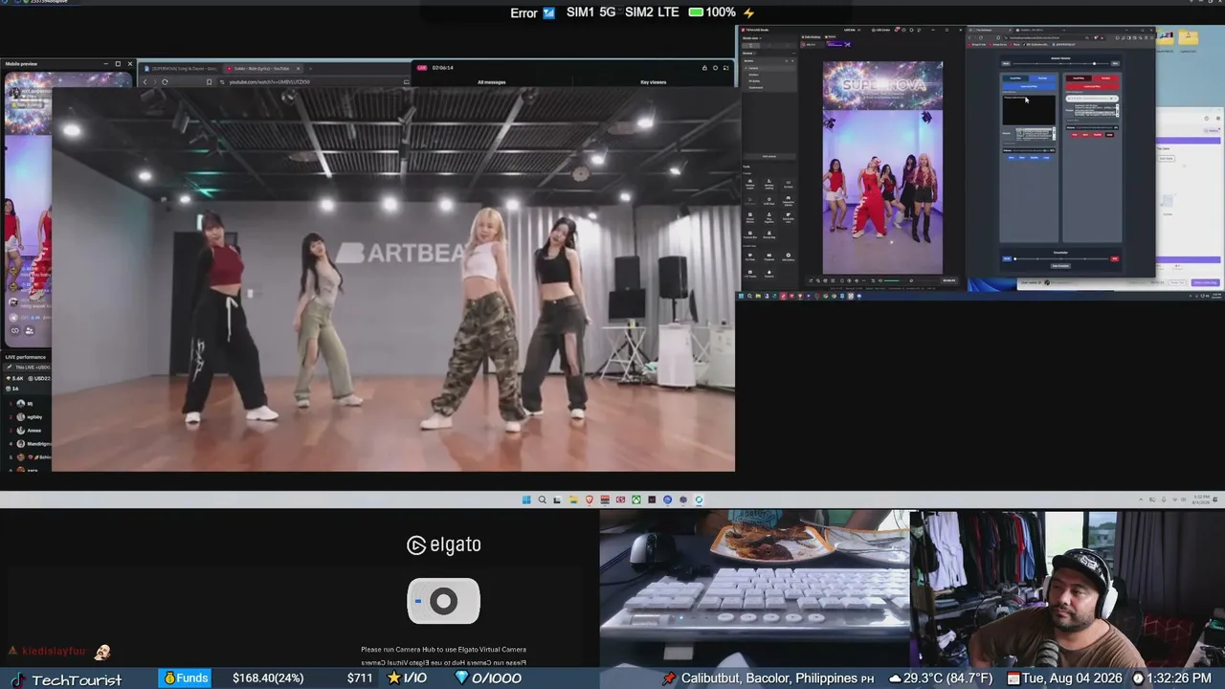
Task: Click the $168.40(24%) funds value
Action: (268, 678)
